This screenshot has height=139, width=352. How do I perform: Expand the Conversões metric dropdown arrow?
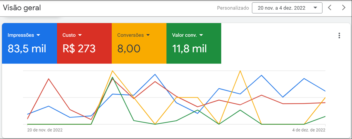[x=148, y=35]
